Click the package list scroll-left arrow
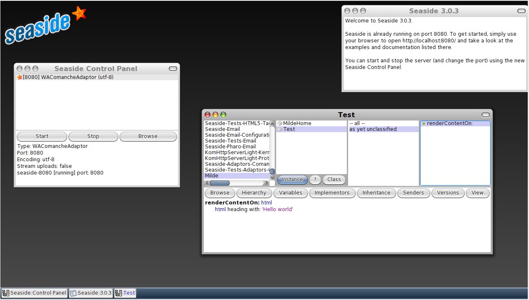 pyautogui.click(x=207, y=183)
